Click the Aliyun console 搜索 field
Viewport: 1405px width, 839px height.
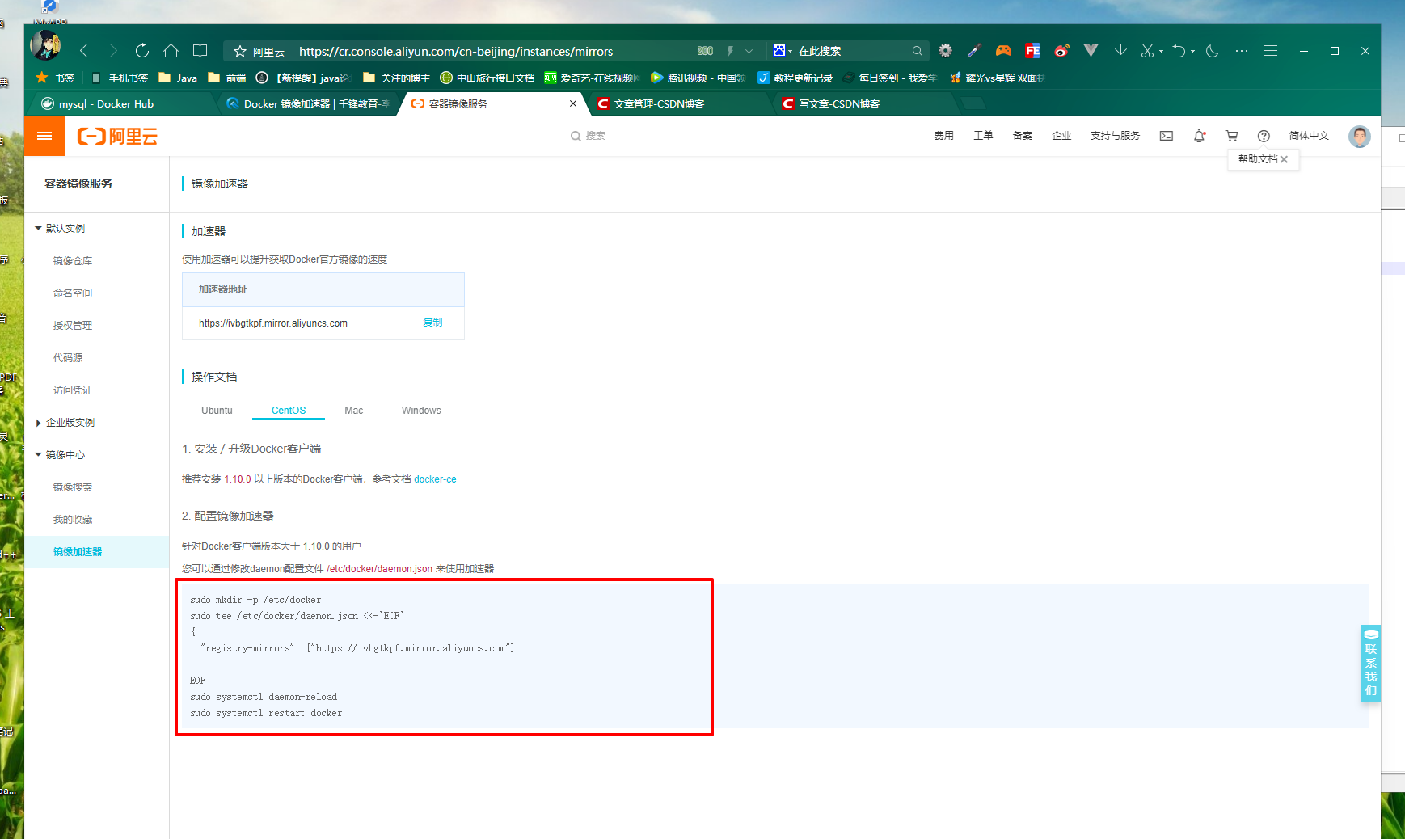(589, 136)
